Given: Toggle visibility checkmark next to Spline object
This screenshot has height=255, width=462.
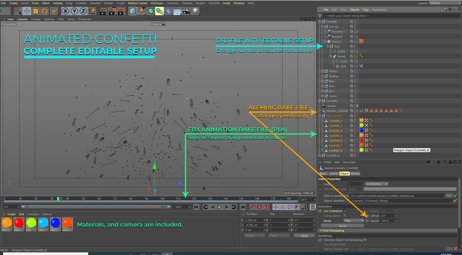Looking at the screenshot, I should [x=357, y=51].
